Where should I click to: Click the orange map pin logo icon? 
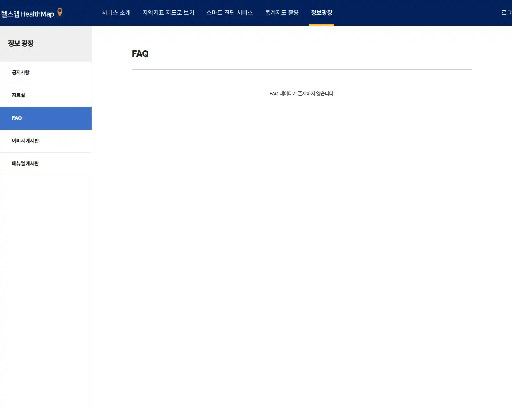click(x=59, y=12)
